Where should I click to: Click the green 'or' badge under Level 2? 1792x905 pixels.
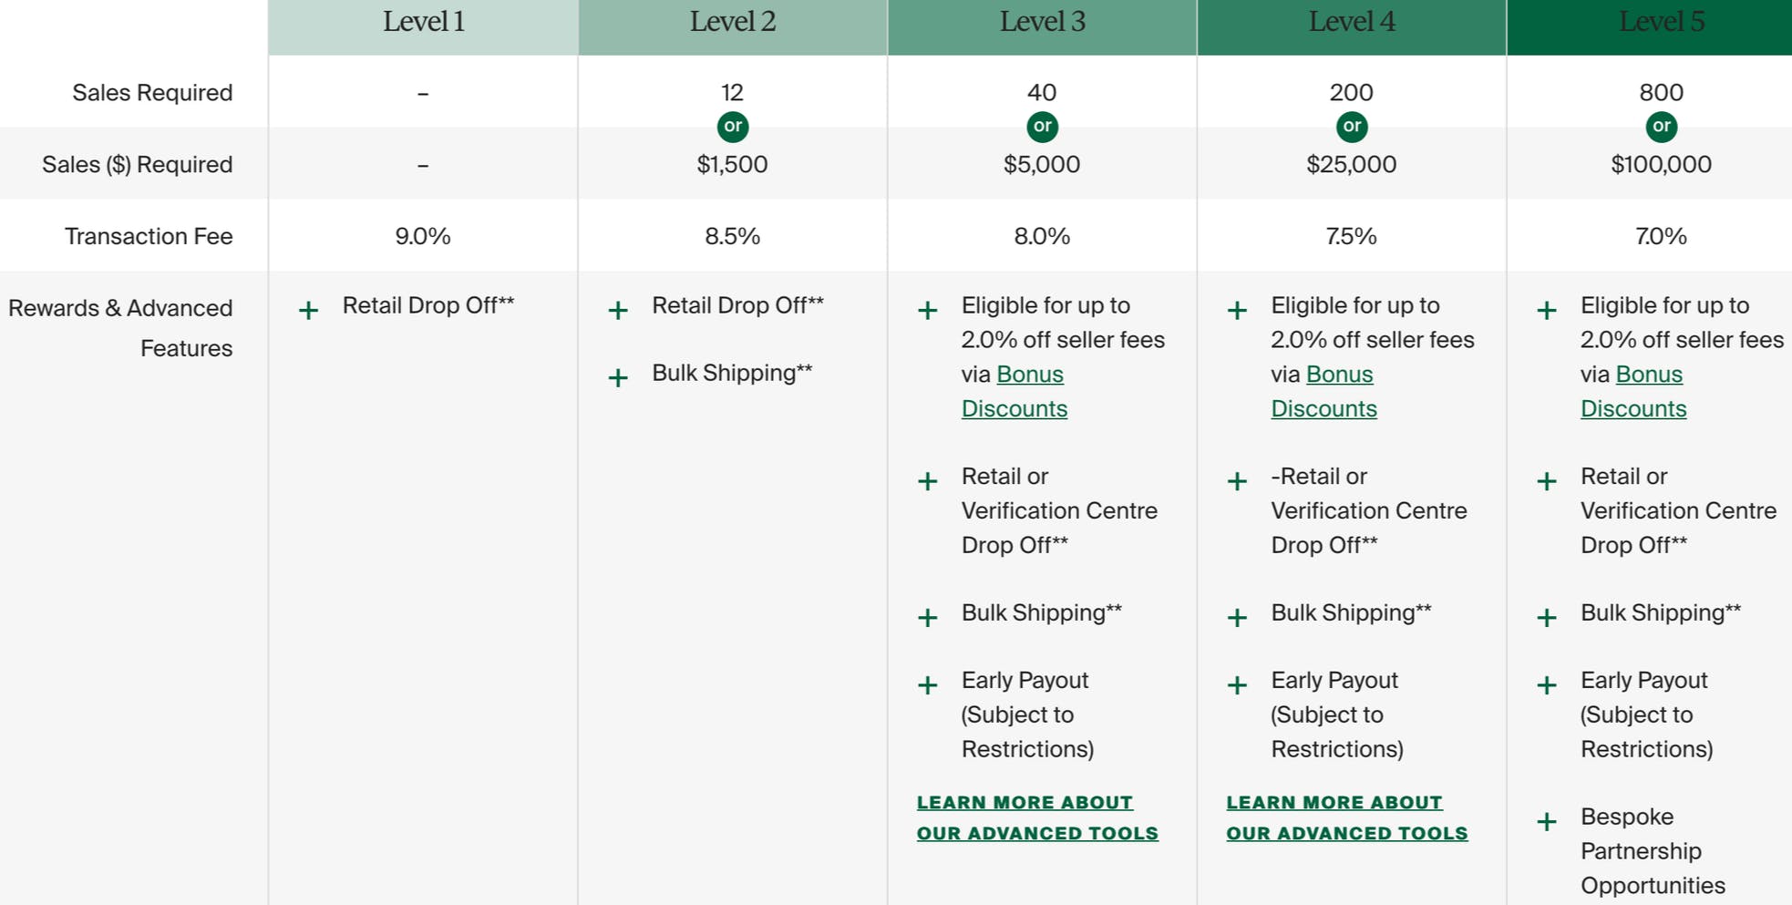[x=733, y=127]
